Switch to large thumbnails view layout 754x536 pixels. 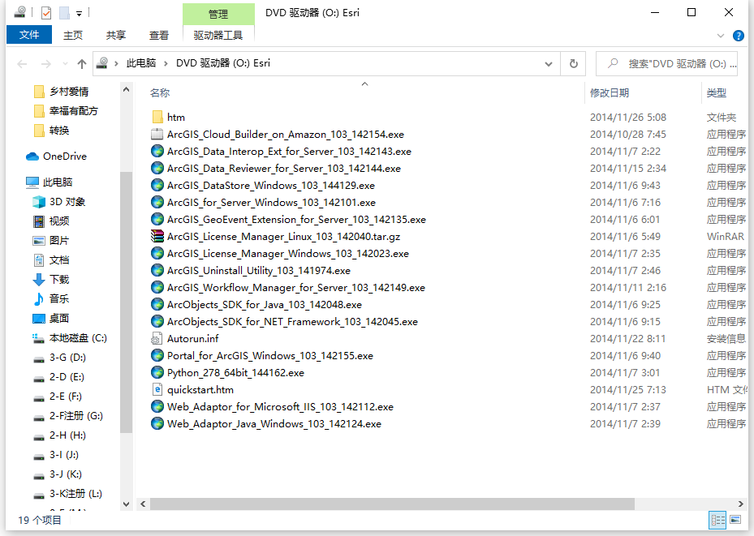pos(735,520)
